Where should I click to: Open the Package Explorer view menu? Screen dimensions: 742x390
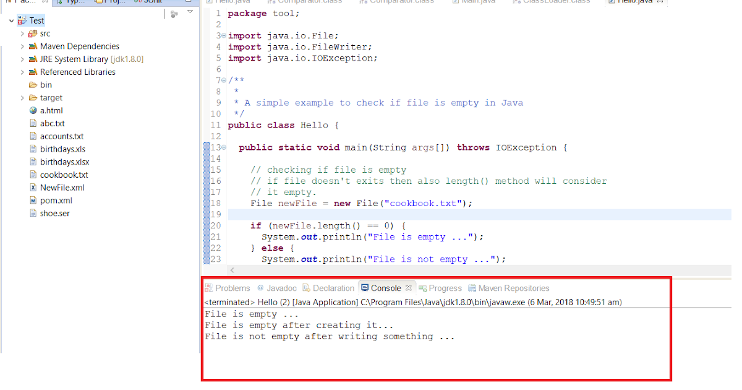[x=190, y=11]
